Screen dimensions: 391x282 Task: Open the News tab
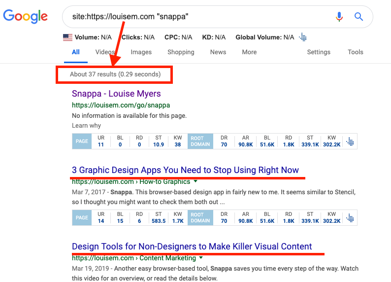(218, 52)
